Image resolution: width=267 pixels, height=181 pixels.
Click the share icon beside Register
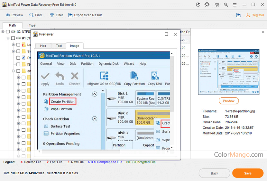pyautogui.click(x=238, y=15)
